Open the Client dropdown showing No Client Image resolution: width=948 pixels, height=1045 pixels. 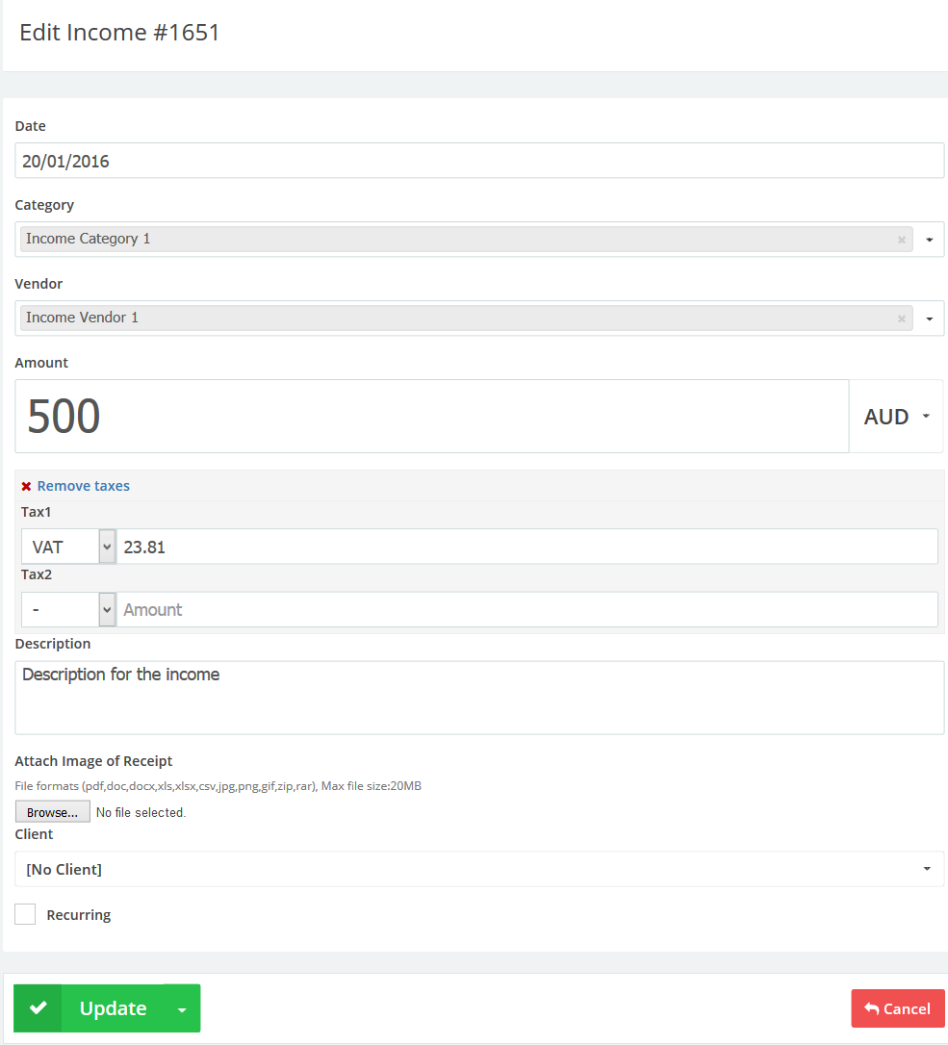click(x=479, y=869)
